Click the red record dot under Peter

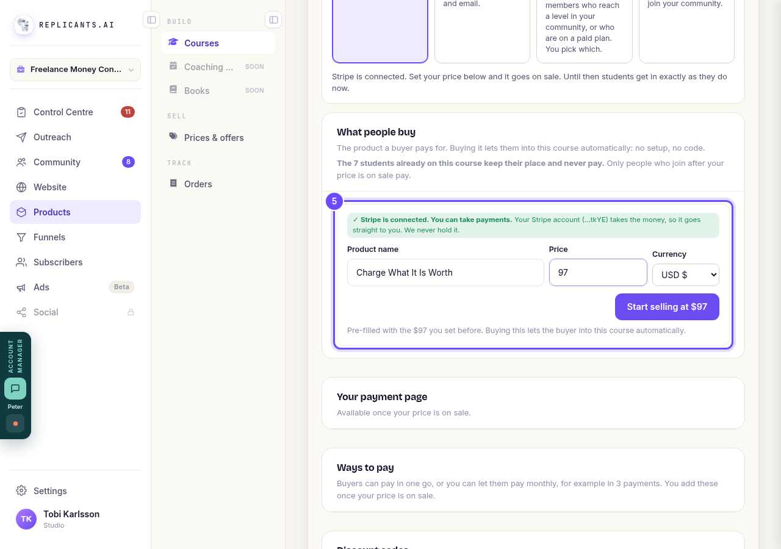click(15, 423)
